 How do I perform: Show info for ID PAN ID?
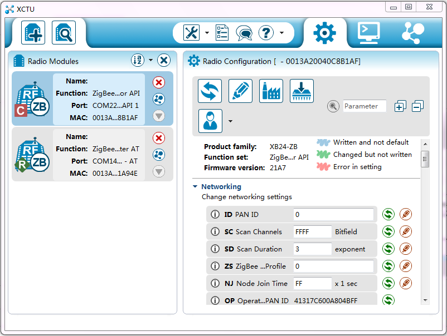pyautogui.click(x=215, y=214)
